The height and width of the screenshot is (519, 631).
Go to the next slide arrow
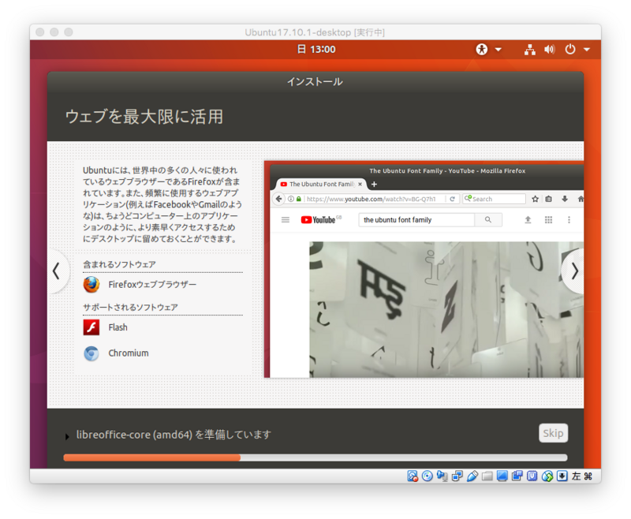(x=575, y=271)
